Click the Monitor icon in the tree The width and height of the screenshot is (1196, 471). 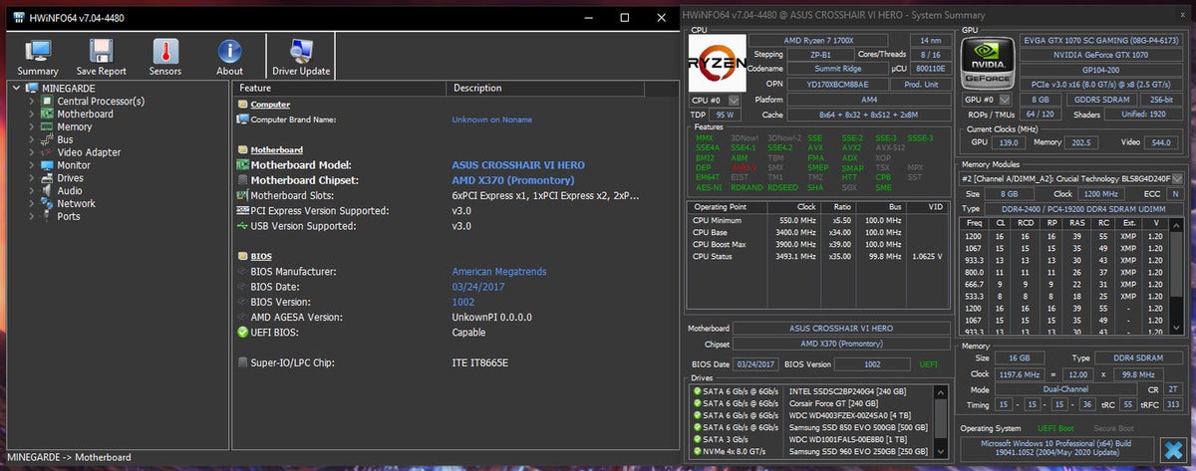[x=47, y=165]
